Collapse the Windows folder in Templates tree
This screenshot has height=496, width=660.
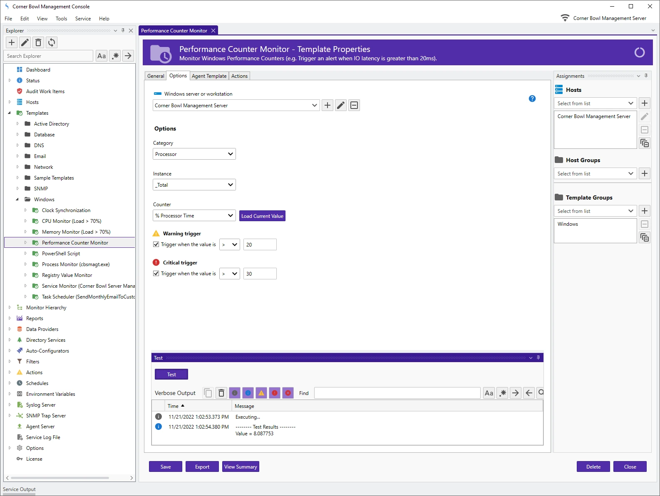17,200
